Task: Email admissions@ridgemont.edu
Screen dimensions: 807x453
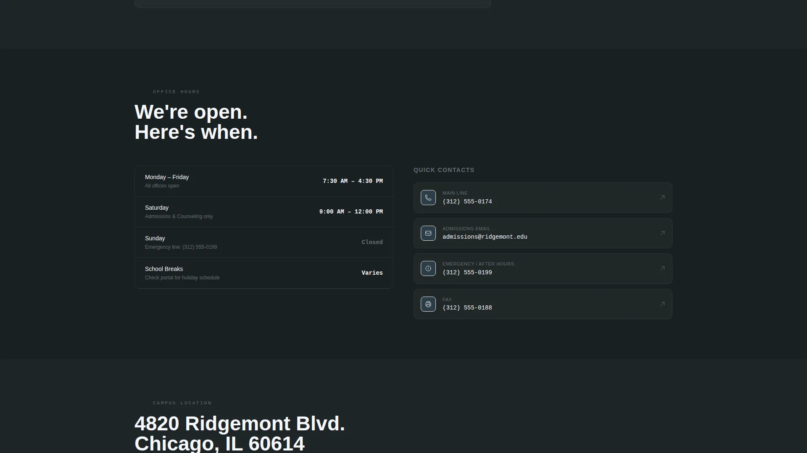Action: (485, 237)
